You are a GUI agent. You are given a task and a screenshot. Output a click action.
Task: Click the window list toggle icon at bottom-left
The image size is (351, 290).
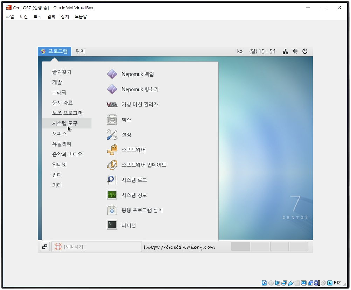point(44,247)
